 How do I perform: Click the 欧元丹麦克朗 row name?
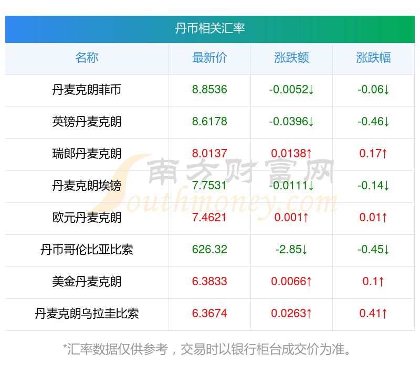(x=87, y=218)
